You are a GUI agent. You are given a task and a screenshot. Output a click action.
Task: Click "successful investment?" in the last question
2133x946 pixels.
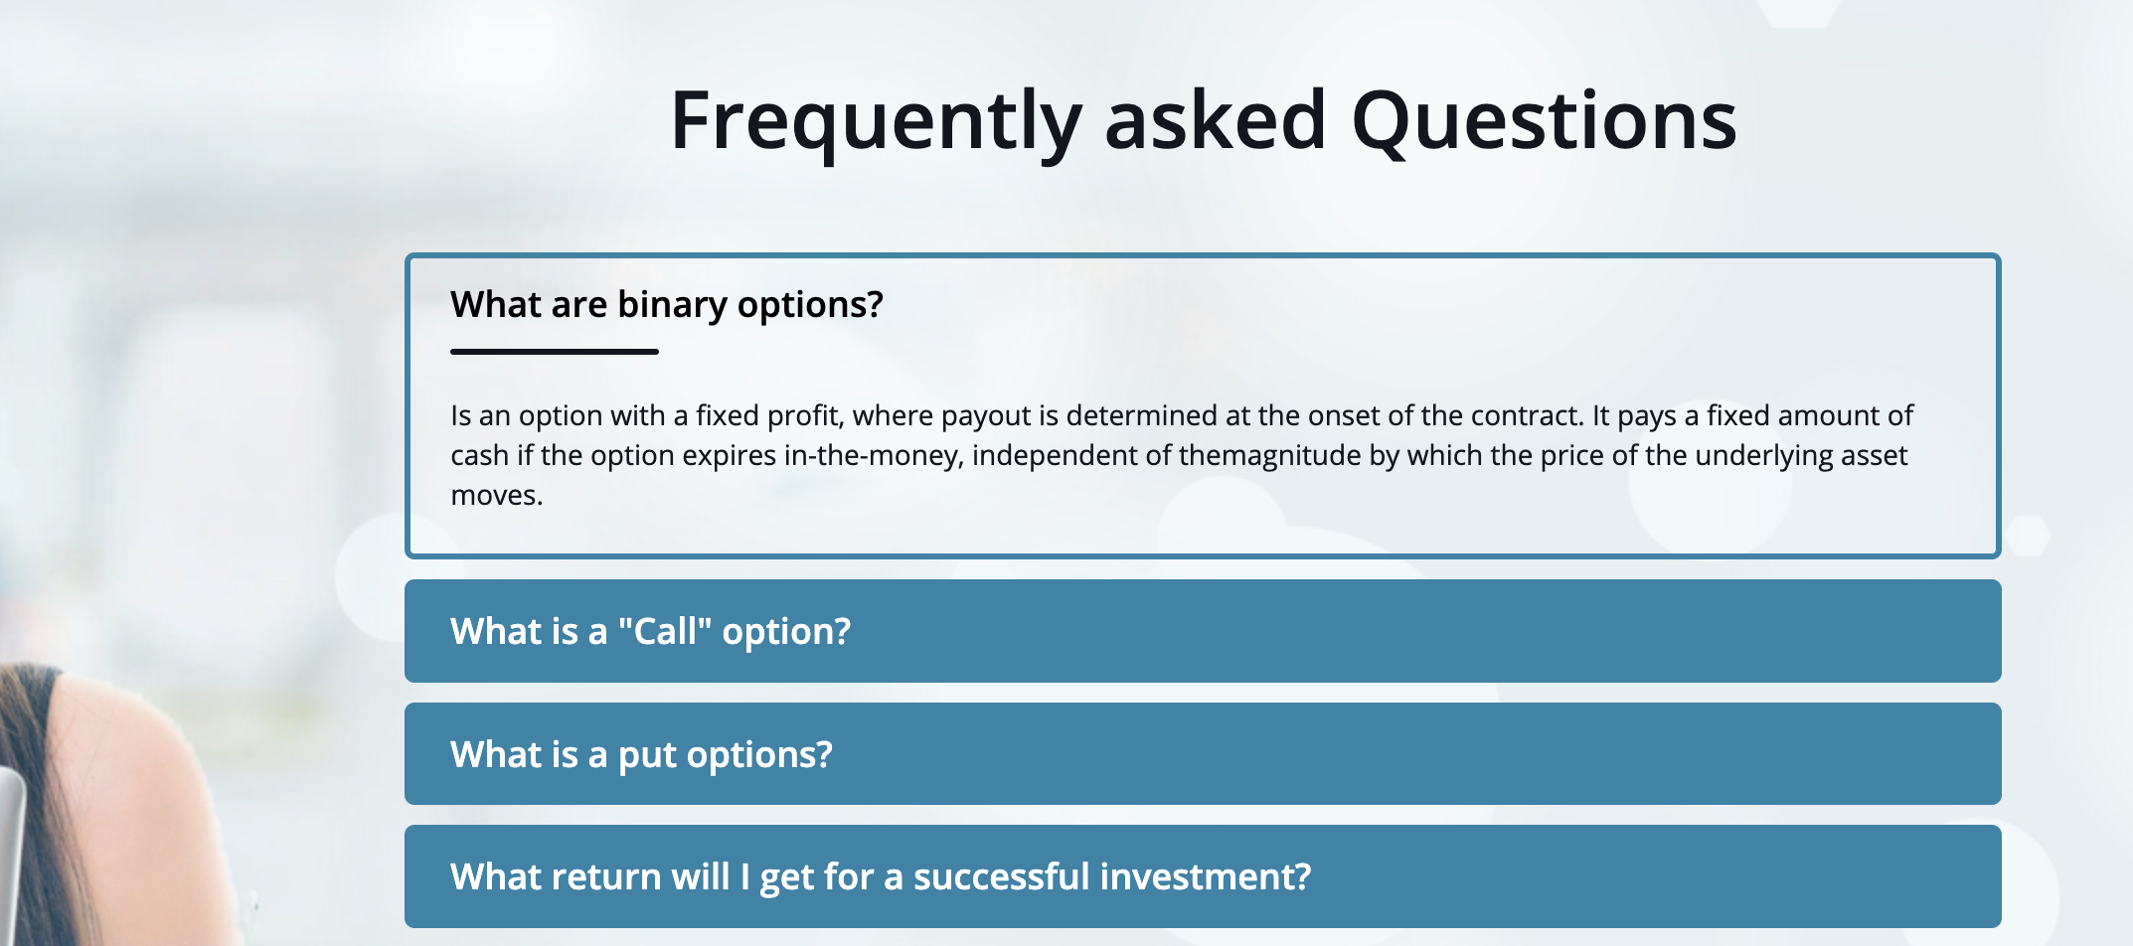coord(1112,876)
